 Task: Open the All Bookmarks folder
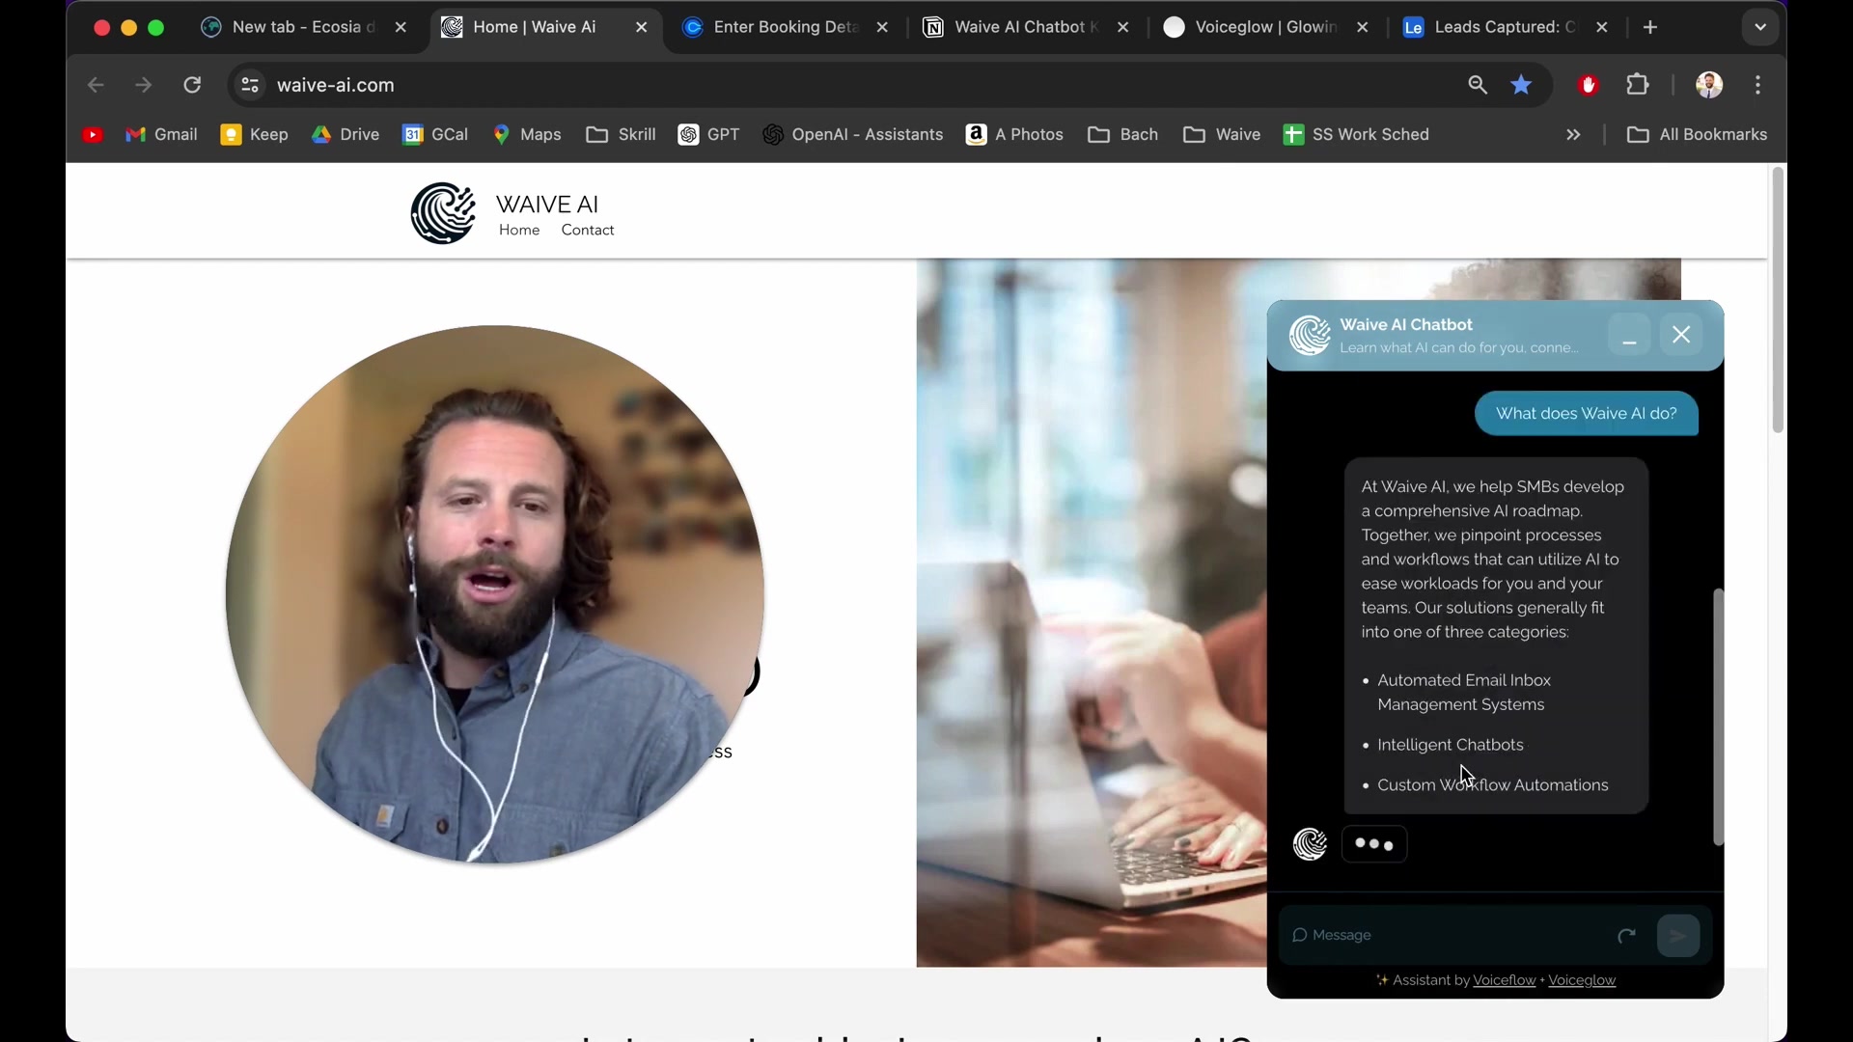point(1697,135)
